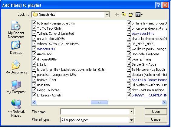Image resolution: width=171 pixels, height=130 pixels.
Task: Click the right scroll arrow
Action: 164,102
